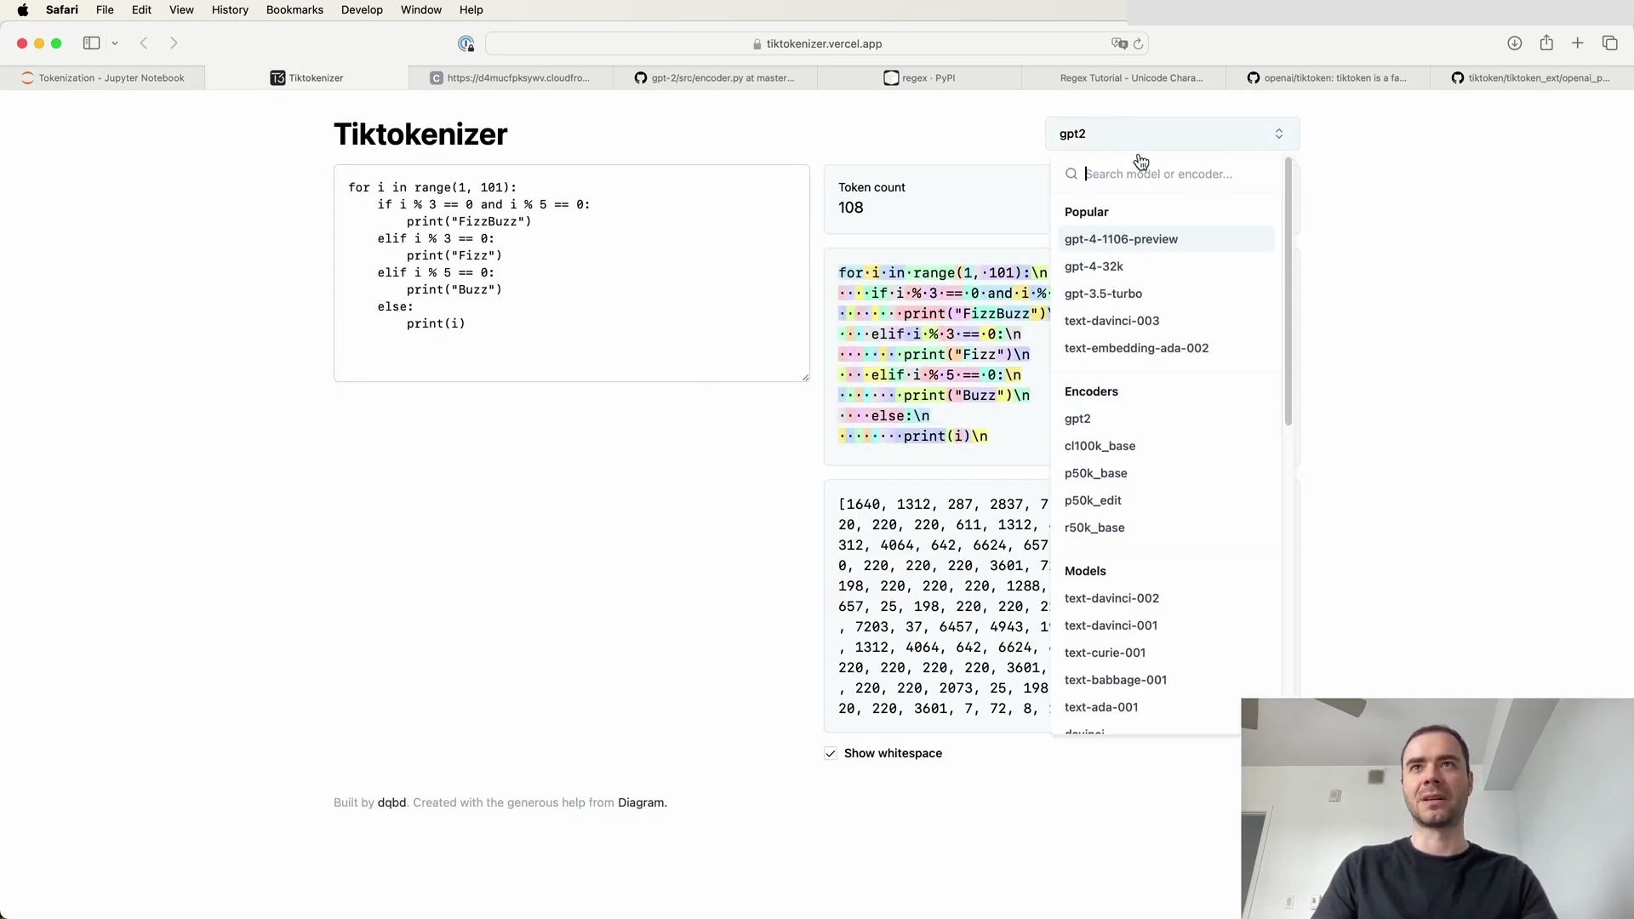The height and width of the screenshot is (919, 1634).
Task: Select the gpt-4-1106-preview model option
Action: point(1121,239)
